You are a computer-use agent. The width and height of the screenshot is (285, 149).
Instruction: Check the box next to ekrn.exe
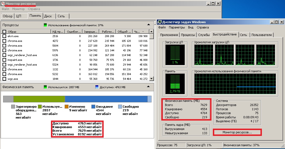pyautogui.click(x=4, y=36)
